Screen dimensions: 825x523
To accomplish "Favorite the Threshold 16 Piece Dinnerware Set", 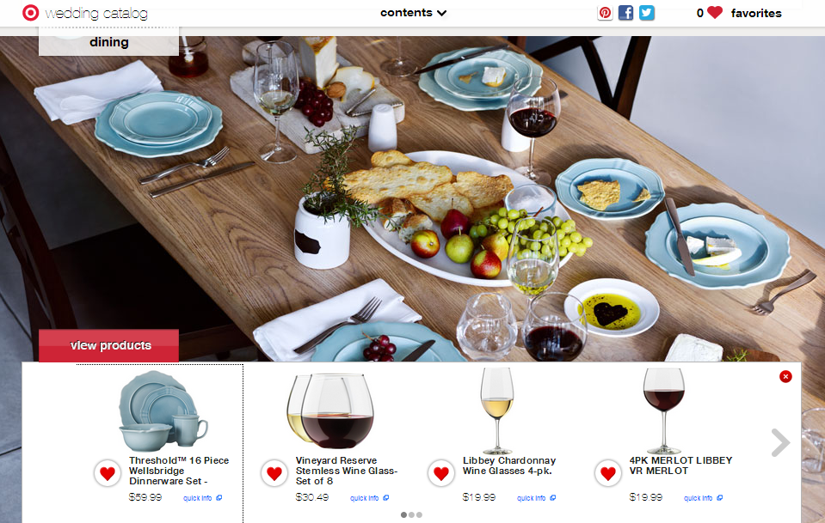I will tap(108, 474).
